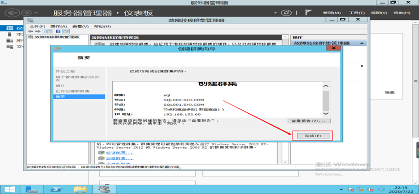Screen dimensions: 419x194
Task: Click node entry SQL001.SHJ.COM
Action: (x=184, y=104)
